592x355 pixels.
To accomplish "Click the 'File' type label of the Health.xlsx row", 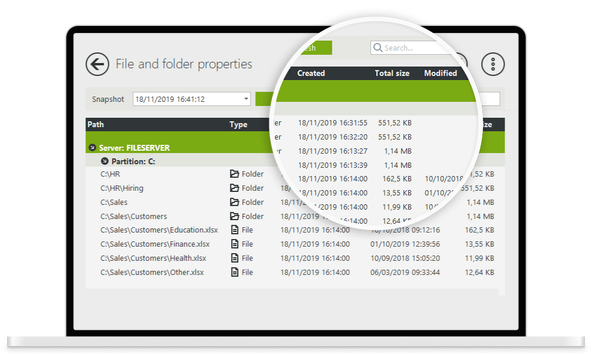I will pos(247,258).
